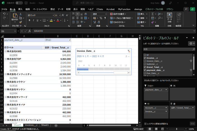Apply bold formatting from the ribbon
The image size is (197, 131).
pos(29,20)
